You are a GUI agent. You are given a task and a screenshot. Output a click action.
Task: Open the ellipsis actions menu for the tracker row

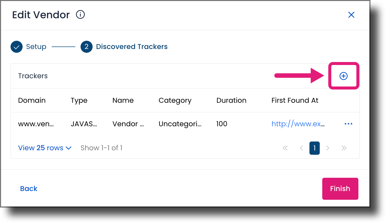348,123
